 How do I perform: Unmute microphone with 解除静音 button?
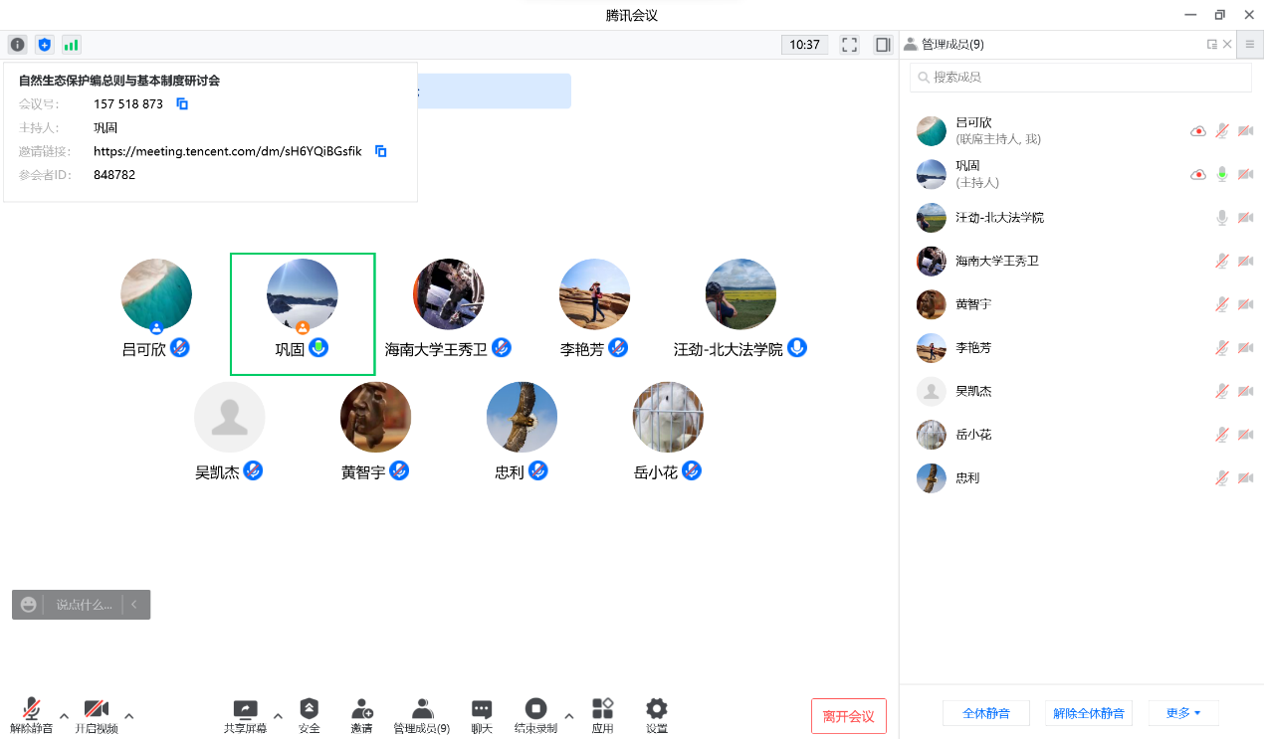(x=32, y=715)
